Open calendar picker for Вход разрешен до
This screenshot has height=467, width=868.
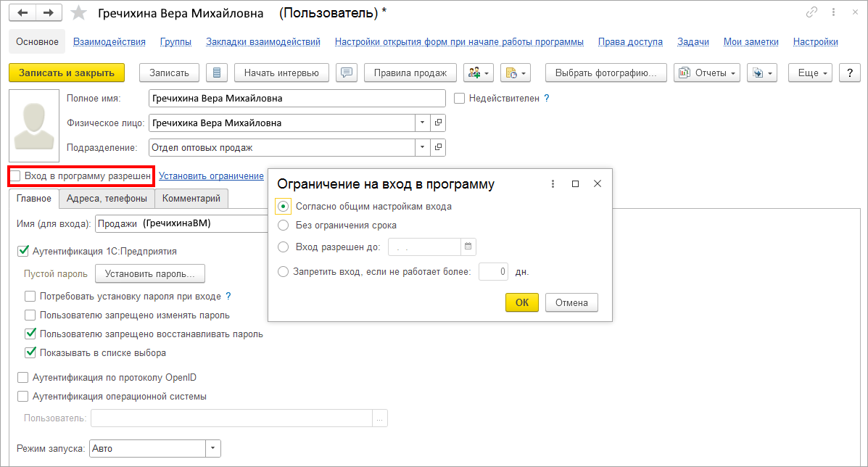point(468,247)
